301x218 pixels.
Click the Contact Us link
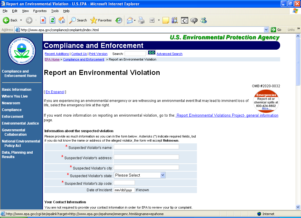[79, 54]
